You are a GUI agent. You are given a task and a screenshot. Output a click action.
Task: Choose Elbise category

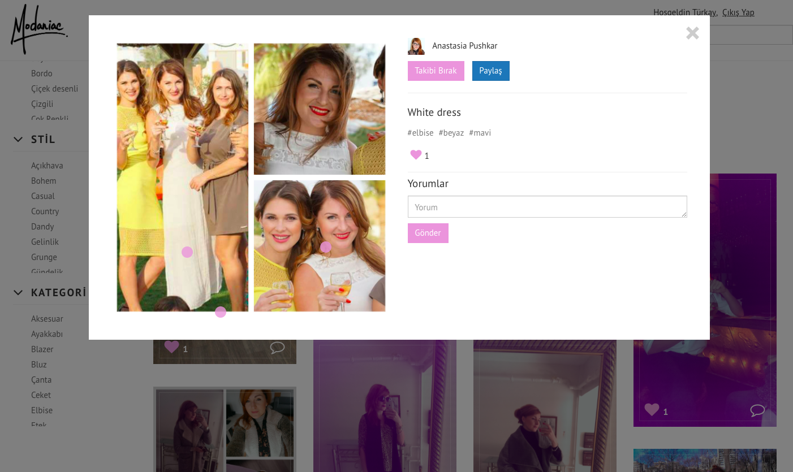(42, 410)
